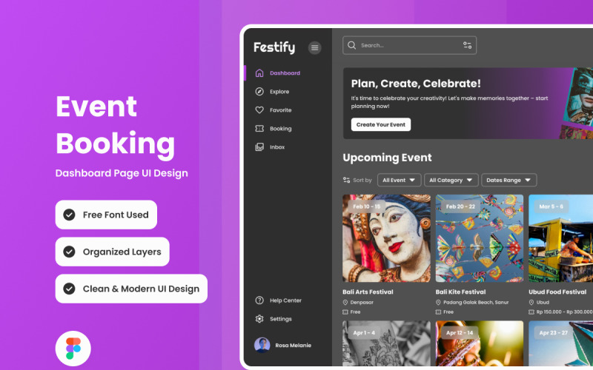Screen dimensions: 593x370
Task: Click the hamburger menu icon beside Festify
Action: (x=315, y=47)
